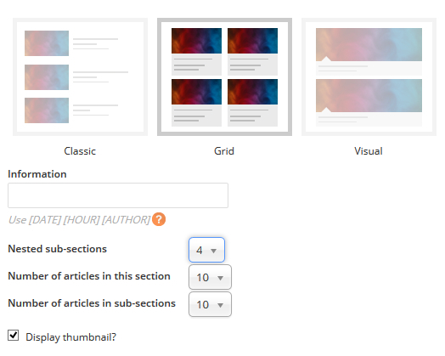Click top banner image in Visual preview
Screen dimensions: 445x356
pos(369,44)
